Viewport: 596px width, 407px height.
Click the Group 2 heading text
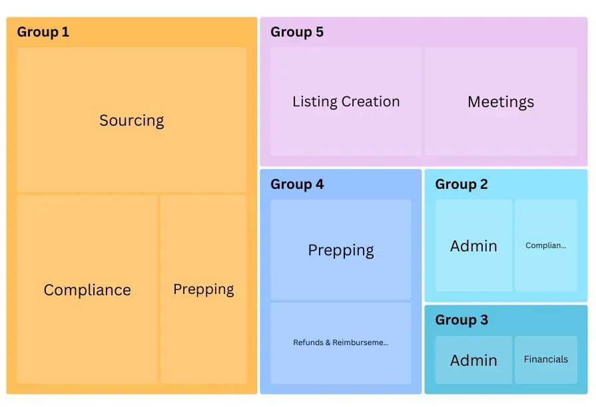[461, 184]
